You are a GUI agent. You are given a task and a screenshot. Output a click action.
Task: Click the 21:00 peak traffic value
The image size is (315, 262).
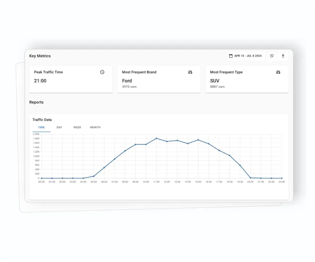point(40,81)
